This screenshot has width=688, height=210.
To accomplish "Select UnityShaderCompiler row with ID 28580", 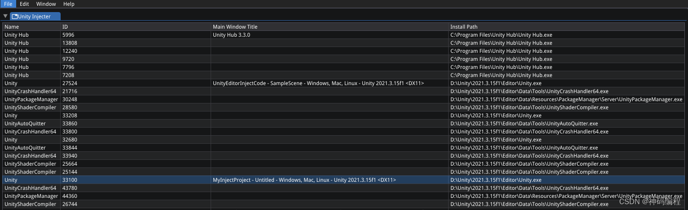I will [x=344, y=107].
